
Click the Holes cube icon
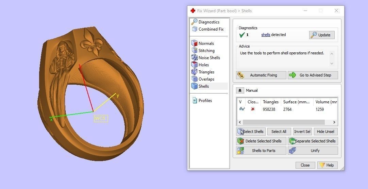click(x=194, y=65)
